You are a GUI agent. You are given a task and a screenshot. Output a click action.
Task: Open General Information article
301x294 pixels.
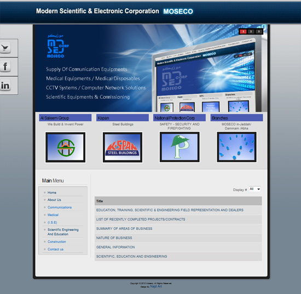[115, 247]
